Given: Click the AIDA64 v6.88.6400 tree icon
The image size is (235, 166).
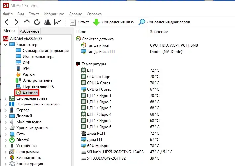Looking at the screenshot, I should click(x=6, y=39).
